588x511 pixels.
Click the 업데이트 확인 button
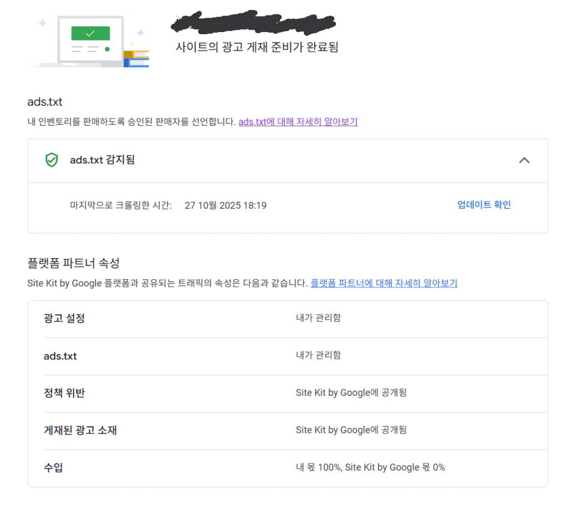click(x=484, y=205)
